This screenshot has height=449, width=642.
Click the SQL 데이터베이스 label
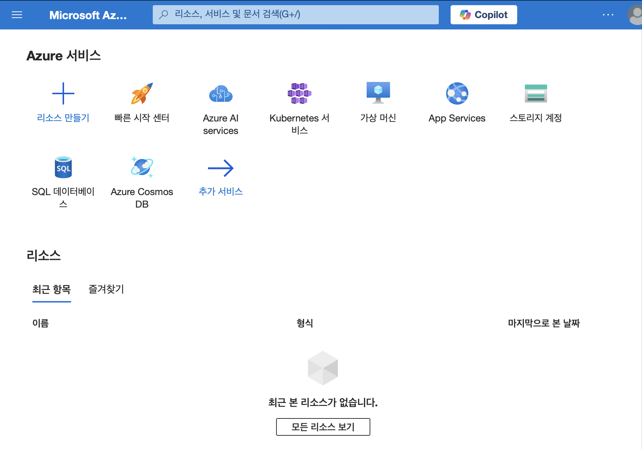tap(63, 198)
